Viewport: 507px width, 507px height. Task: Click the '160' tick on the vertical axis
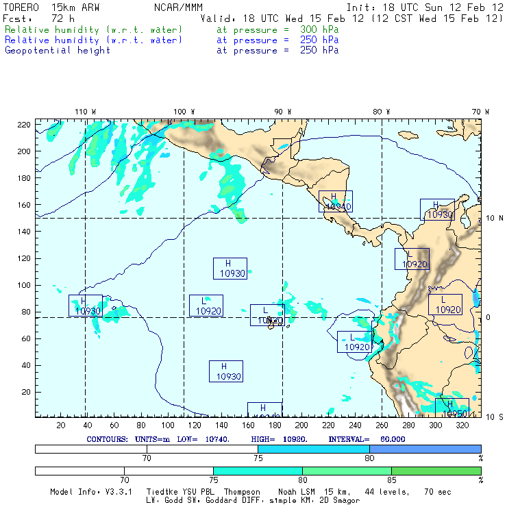point(24,205)
